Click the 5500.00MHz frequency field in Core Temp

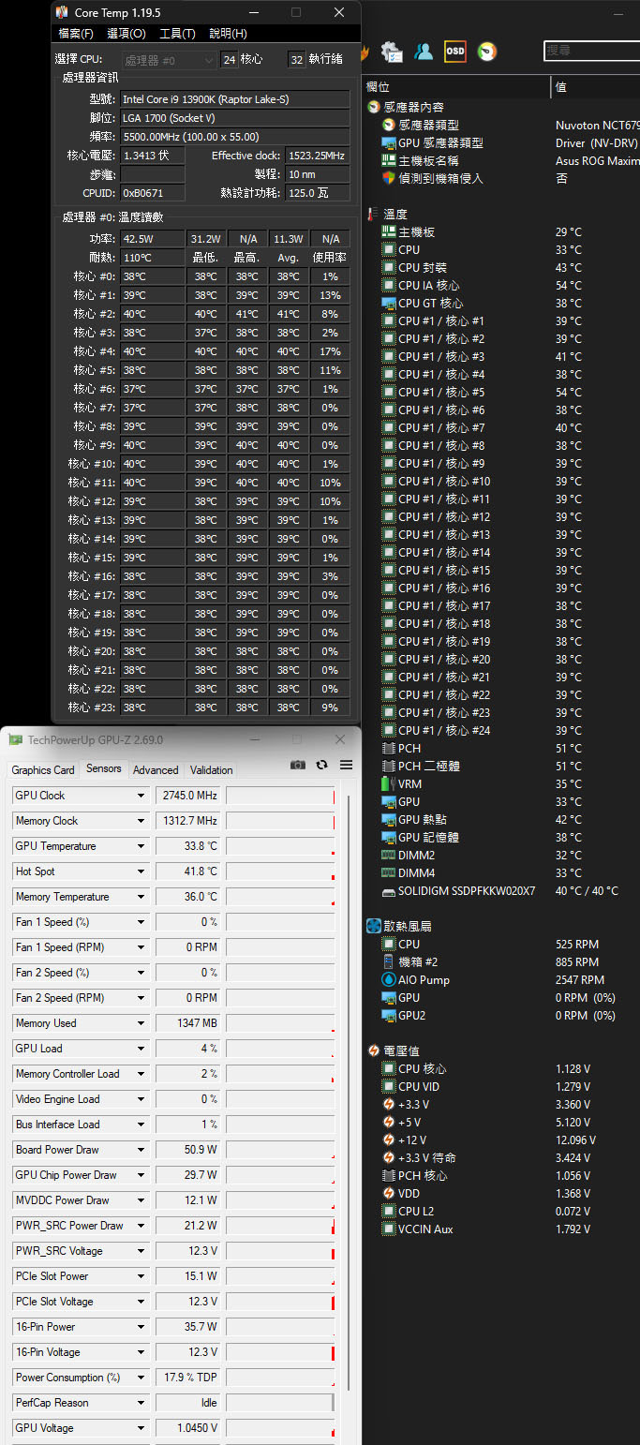(235, 137)
